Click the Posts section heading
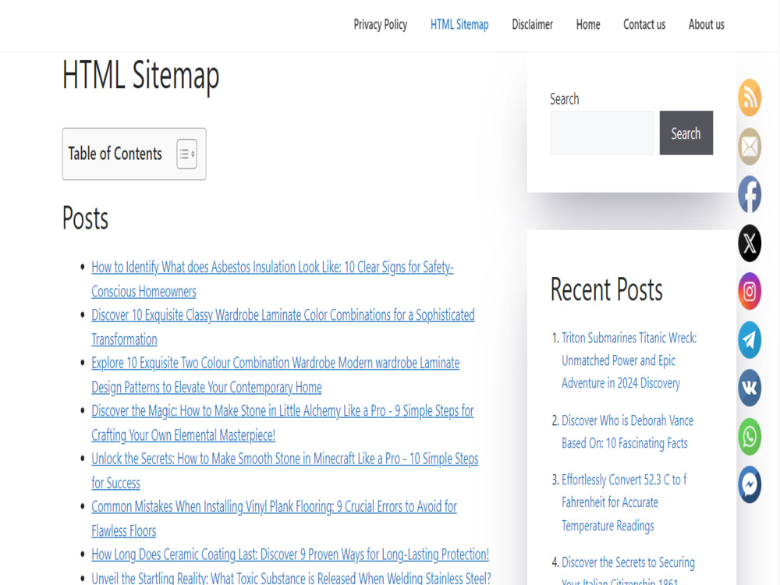Screen dimensions: 780x585 [x=85, y=218]
